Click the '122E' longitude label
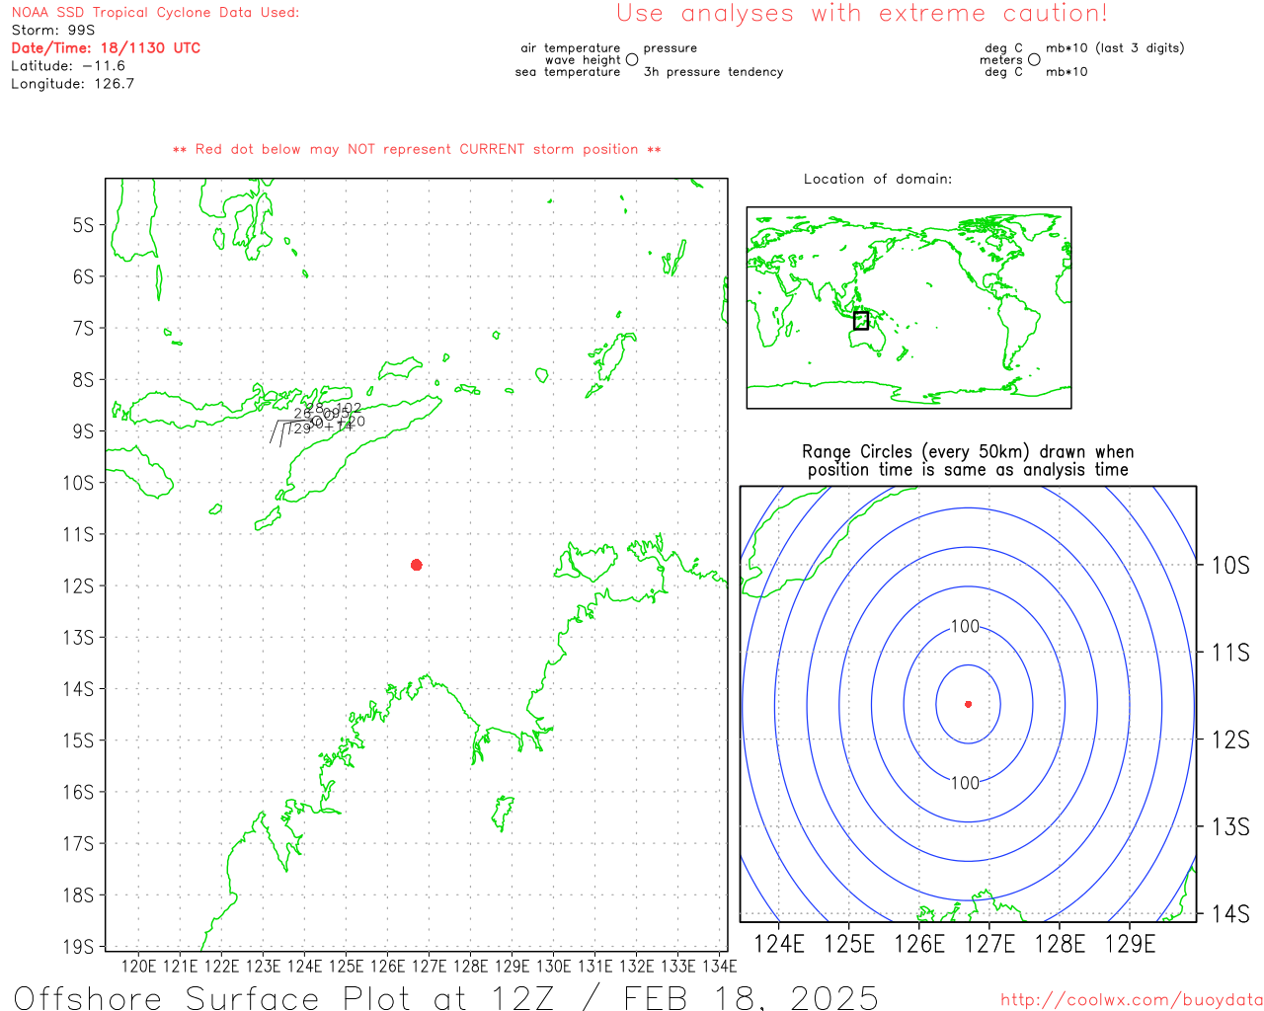Viewport: 1264px width, 1011px height. (x=221, y=966)
